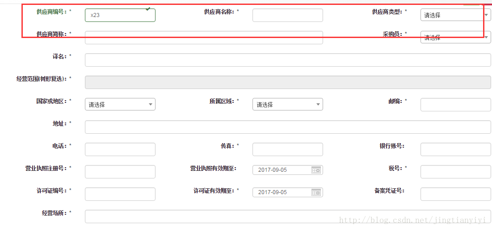Click the 电话 input field

[120, 149]
